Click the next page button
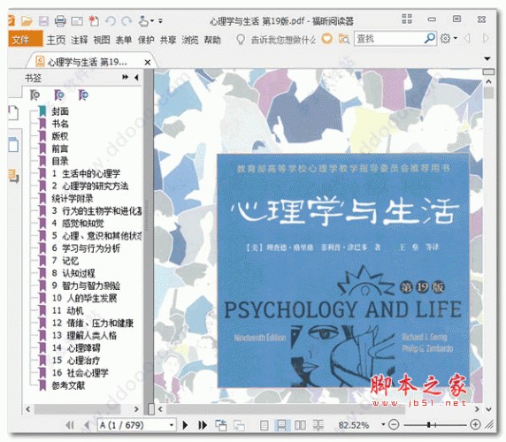The height and width of the screenshot is (442, 506). point(185,425)
